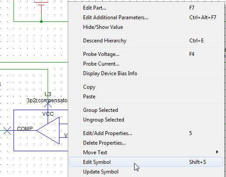
Task: Select the triangle amplifier symbol in U3
Action: click(x=48, y=131)
